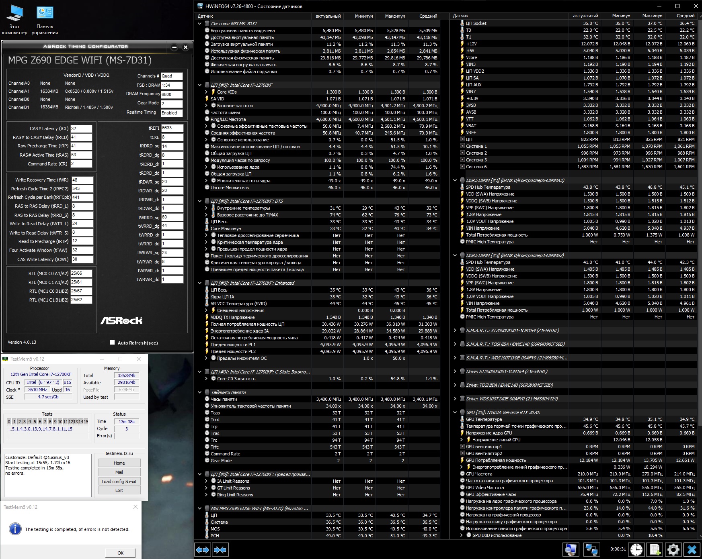Viewport: 702px width, 559px height.
Task: Expand the 'GPU D3D использование' row
Action: click(x=462, y=535)
